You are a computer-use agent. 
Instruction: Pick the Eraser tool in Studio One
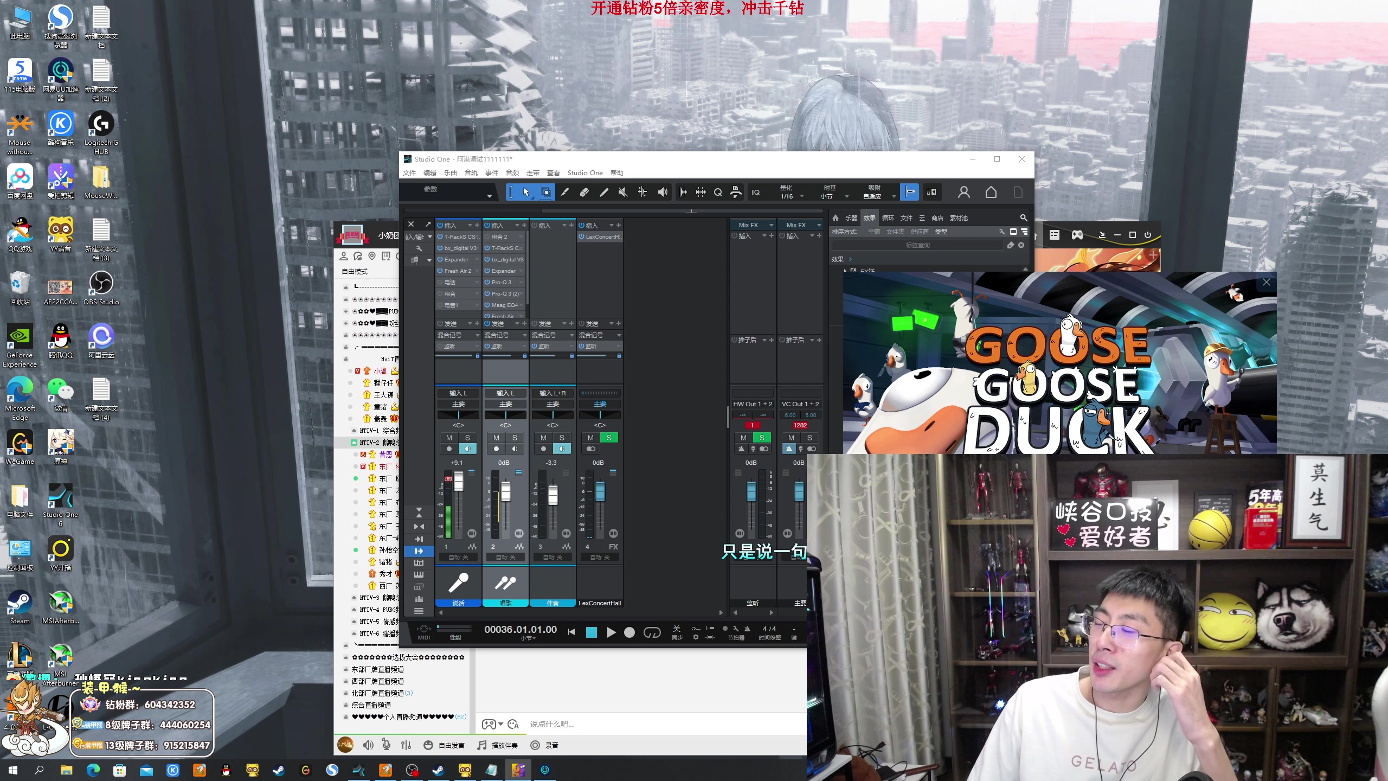tap(584, 192)
